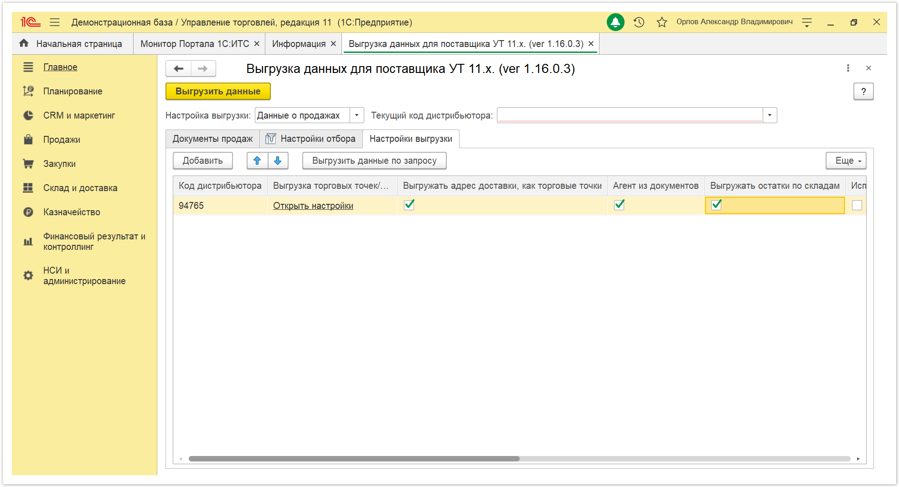Screen dimensions: 899x487
Task: Open Открыть настройки link
Action: tap(313, 206)
